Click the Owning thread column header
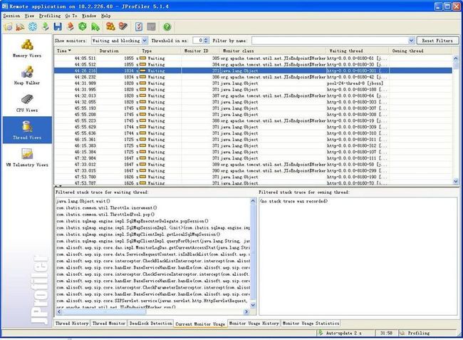463x340 pixels. (x=420, y=51)
